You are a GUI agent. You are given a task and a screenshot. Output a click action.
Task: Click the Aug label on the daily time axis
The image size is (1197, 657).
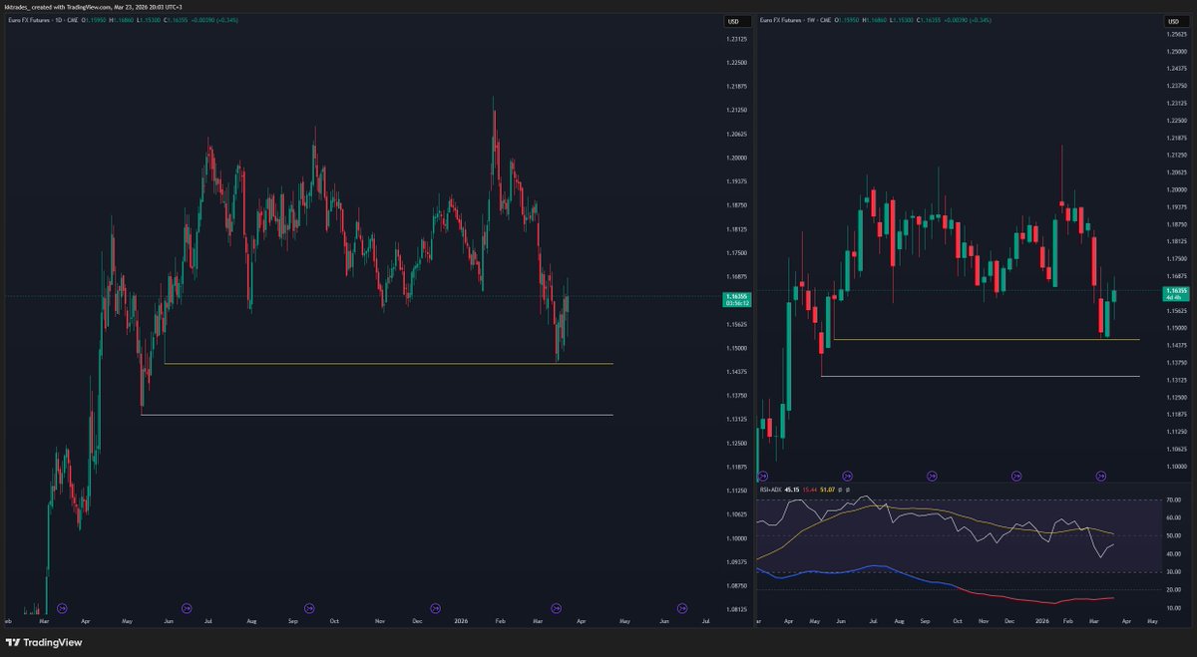tap(251, 621)
